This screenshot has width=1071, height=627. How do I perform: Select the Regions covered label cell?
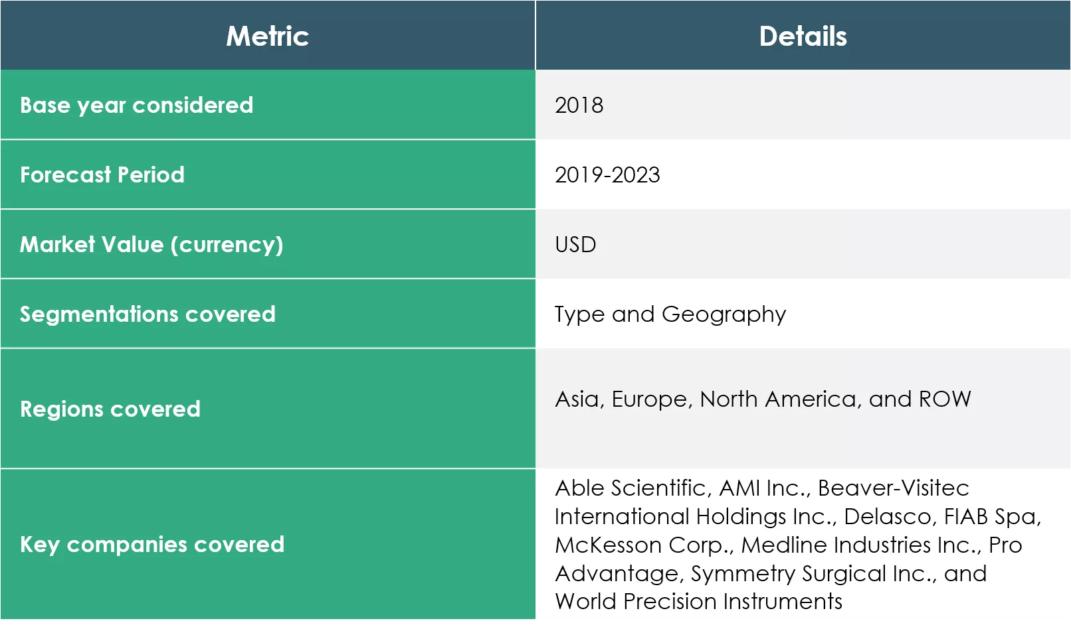[110, 409]
